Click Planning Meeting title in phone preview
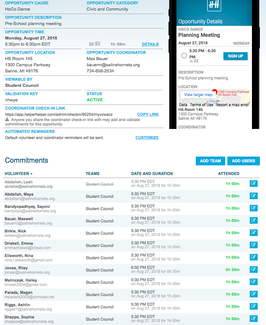The image size is (266, 325). click(x=199, y=35)
